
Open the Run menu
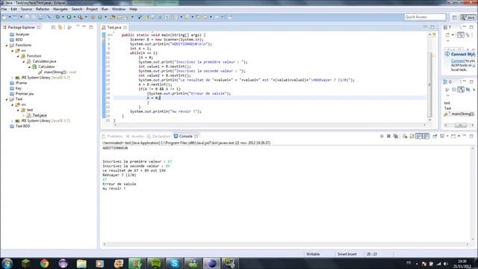pos(105,9)
